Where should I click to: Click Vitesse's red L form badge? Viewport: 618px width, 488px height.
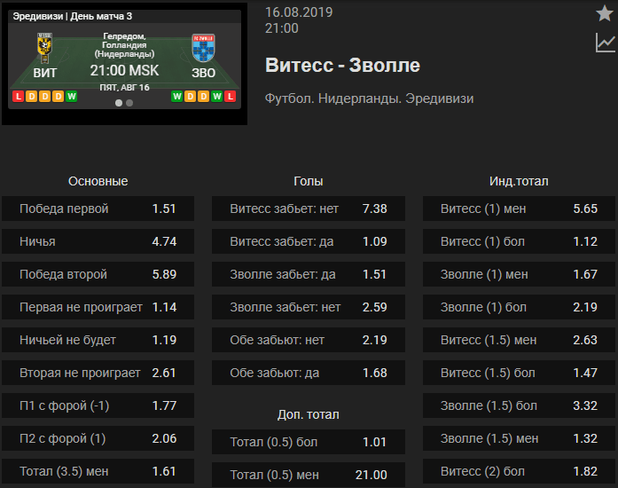coord(18,96)
